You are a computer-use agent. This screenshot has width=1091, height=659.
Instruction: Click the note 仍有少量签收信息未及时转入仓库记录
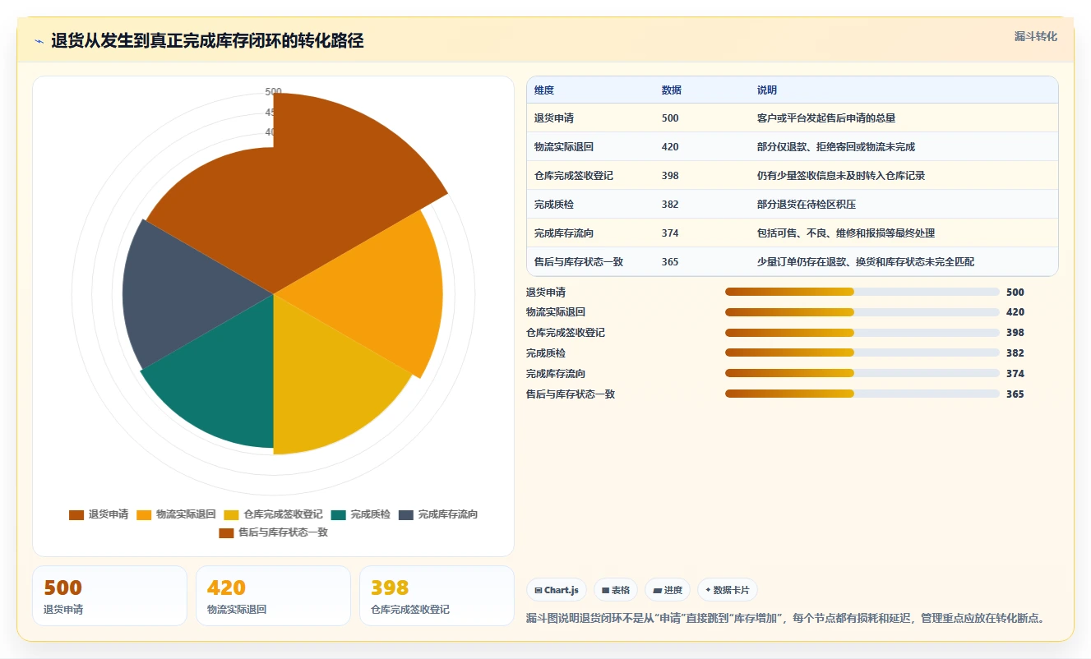tap(841, 176)
